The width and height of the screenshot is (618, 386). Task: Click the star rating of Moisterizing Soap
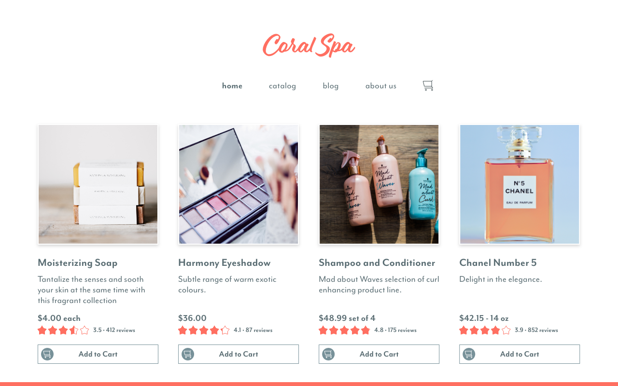63,331
